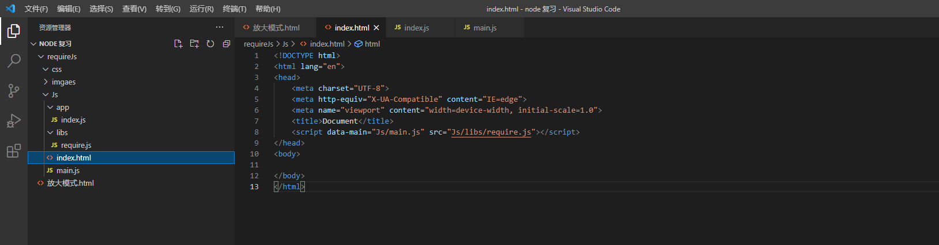Image resolution: width=939 pixels, height=245 pixels.
Task: Click the DOCTYPE text on line 1
Action: (x=298, y=56)
